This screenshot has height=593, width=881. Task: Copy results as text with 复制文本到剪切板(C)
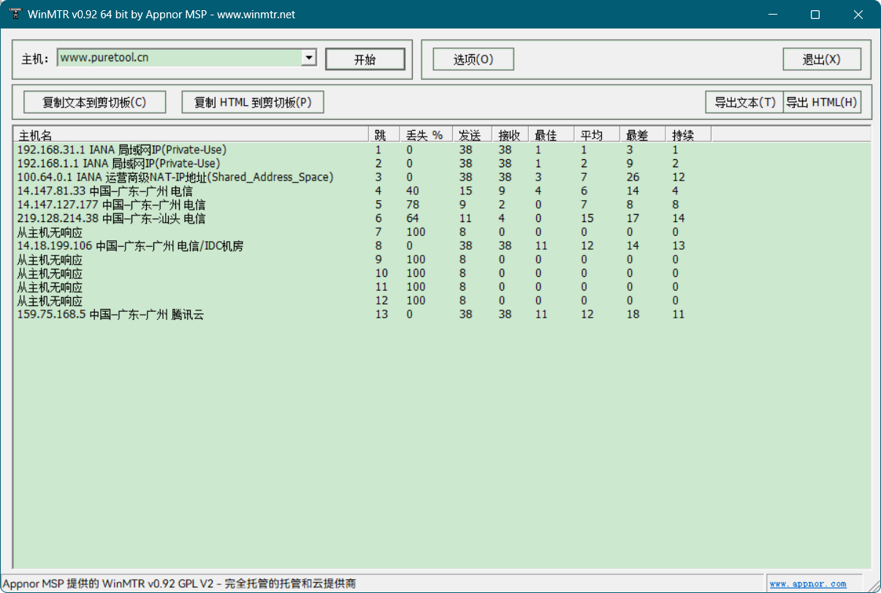tap(96, 102)
